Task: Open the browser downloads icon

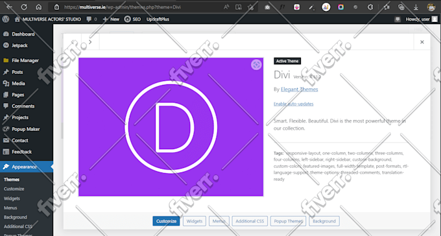Action: point(416,7)
